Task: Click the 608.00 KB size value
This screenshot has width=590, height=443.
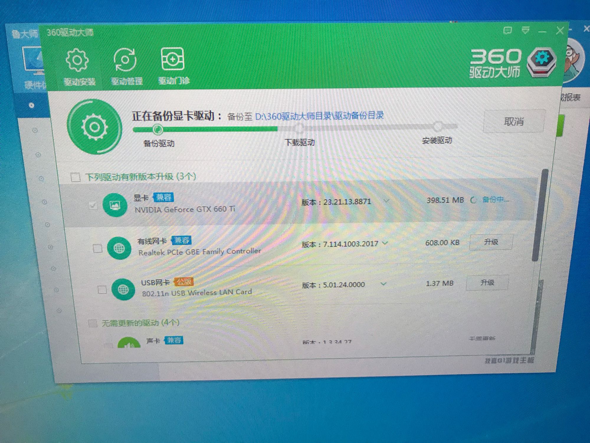Action: click(x=442, y=243)
